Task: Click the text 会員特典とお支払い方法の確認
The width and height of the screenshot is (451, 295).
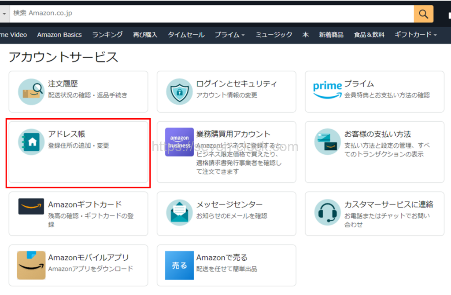Action: click(387, 95)
